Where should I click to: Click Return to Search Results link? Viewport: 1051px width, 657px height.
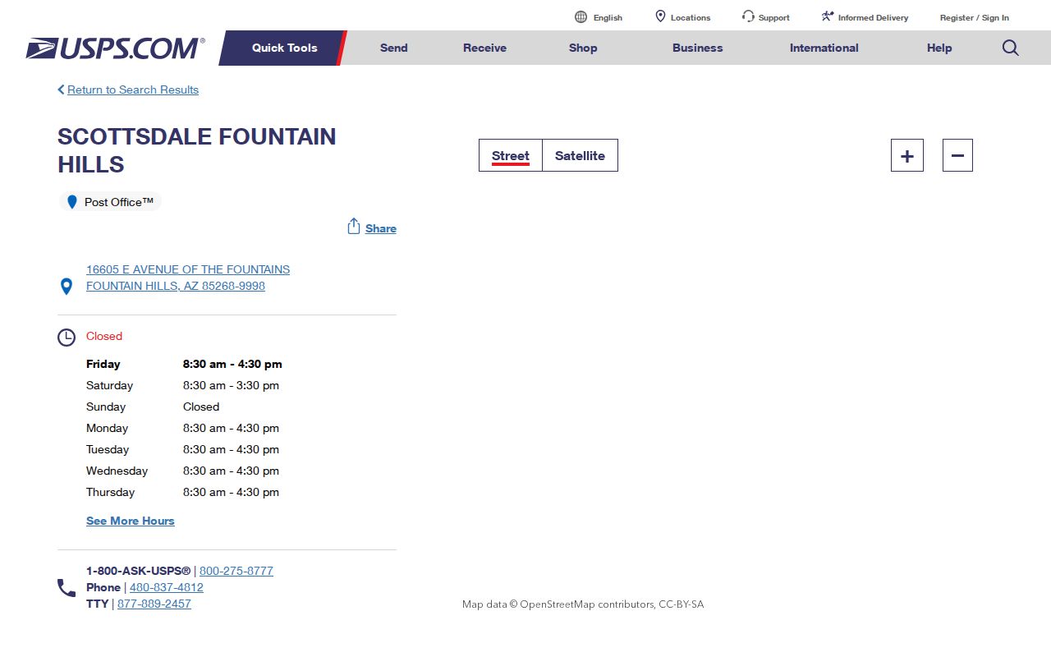[133, 90]
